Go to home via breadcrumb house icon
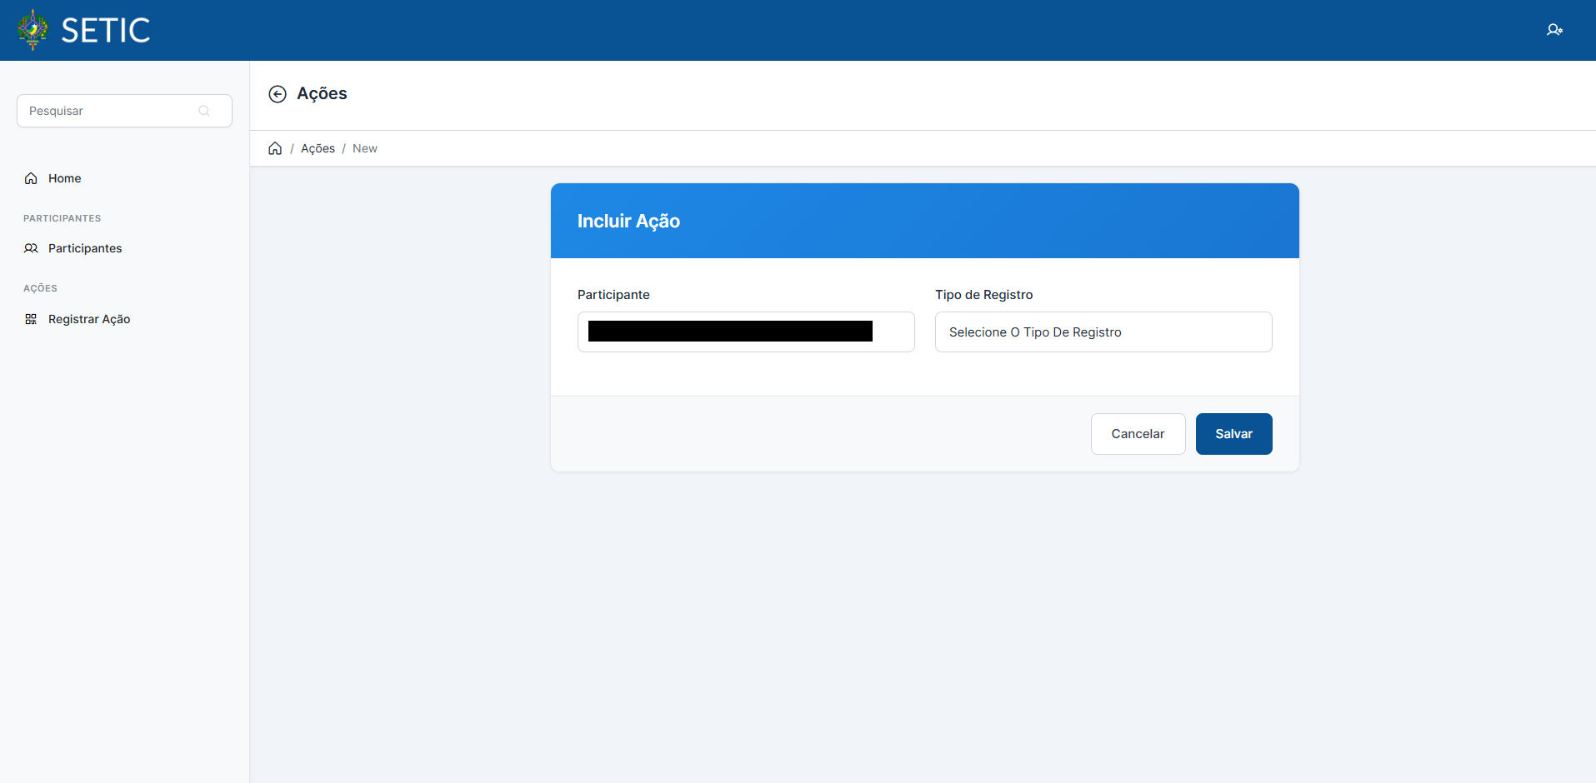 pyautogui.click(x=275, y=148)
